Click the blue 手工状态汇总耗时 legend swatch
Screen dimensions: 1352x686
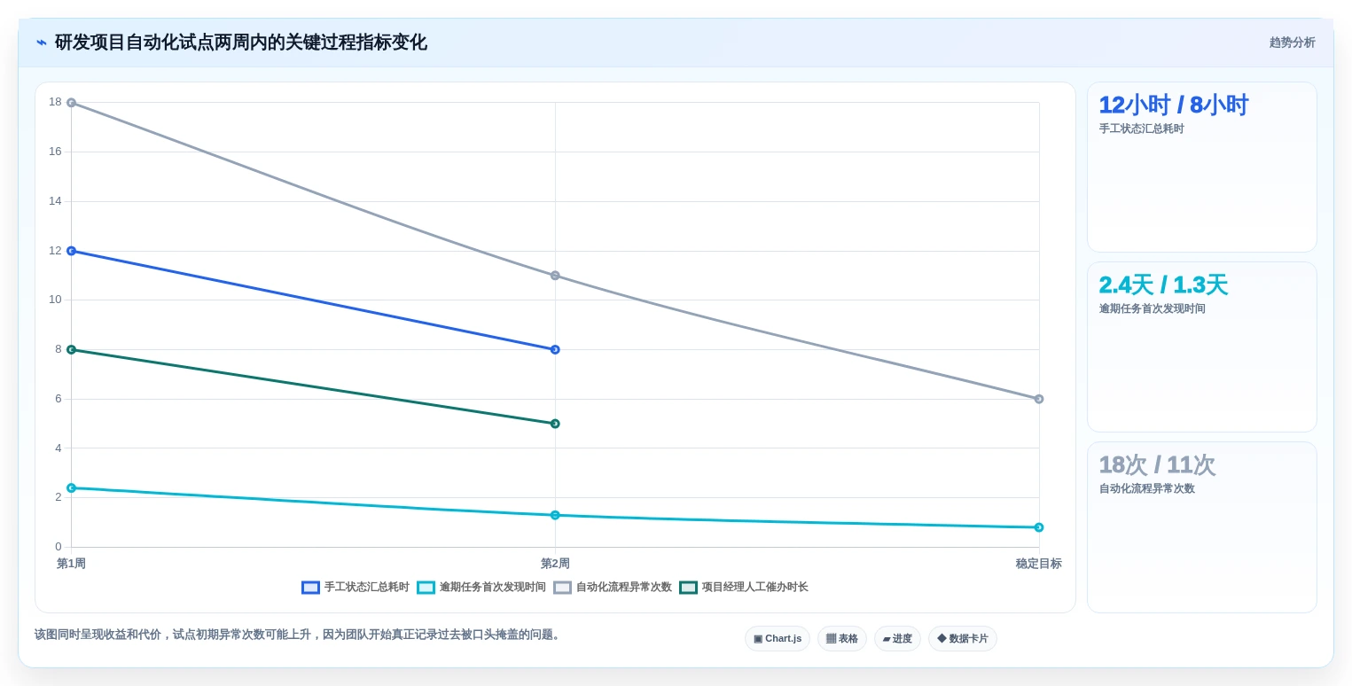[x=310, y=588]
